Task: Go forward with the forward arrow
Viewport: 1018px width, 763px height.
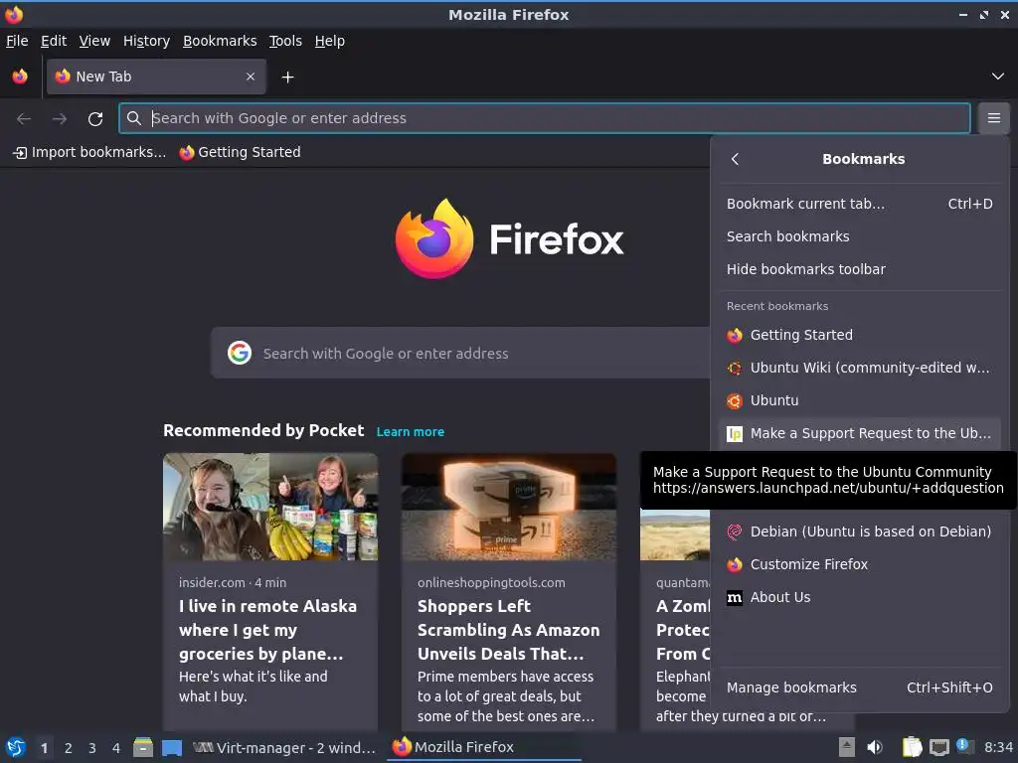Action: pyautogui.click(x=60, y=119)
